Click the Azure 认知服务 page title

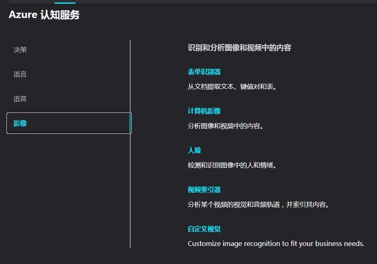pyautogui.click(x=44, y=15)
